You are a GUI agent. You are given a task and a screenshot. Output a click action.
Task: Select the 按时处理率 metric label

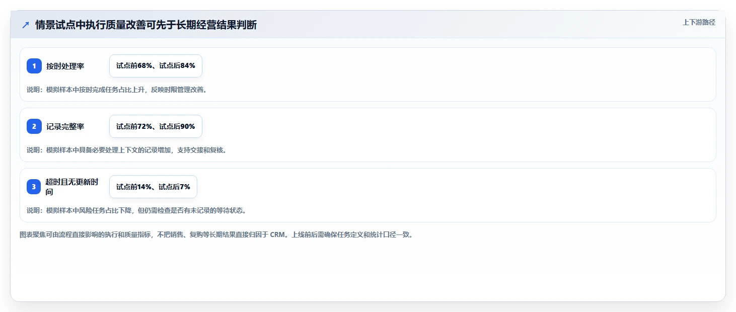pyautogui.click(x=65, y=66)
